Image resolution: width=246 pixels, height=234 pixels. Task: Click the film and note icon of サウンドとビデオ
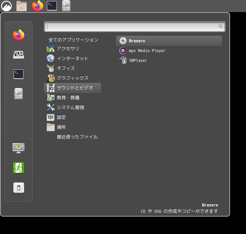[x=50, y=88]
